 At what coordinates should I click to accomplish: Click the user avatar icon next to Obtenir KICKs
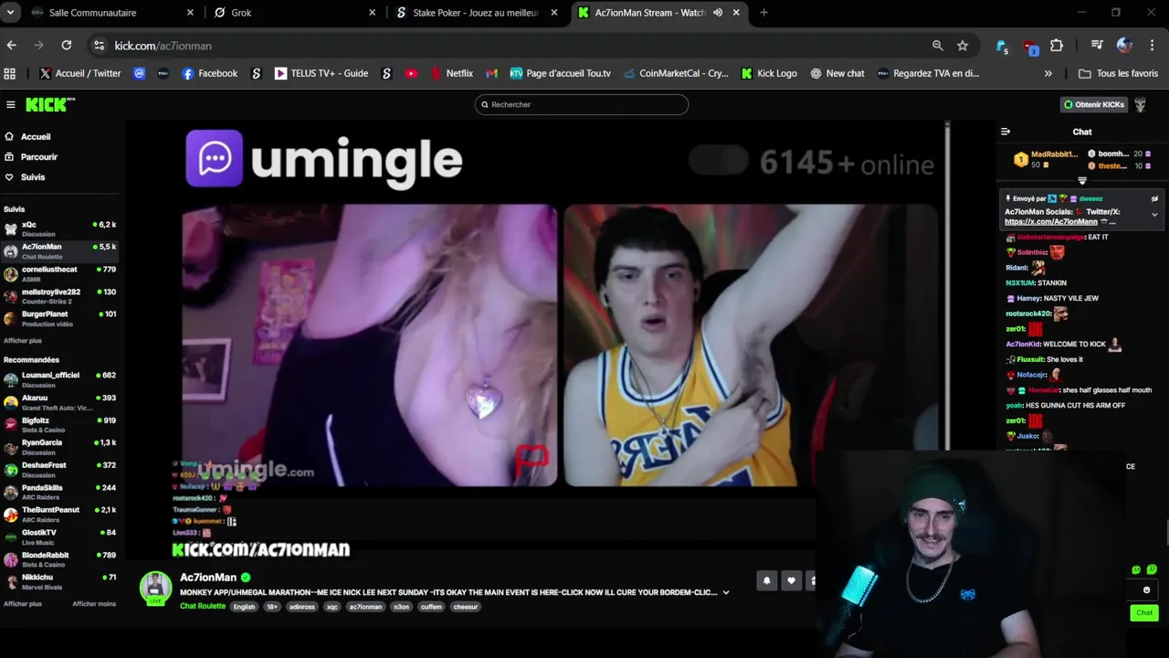1140,104
